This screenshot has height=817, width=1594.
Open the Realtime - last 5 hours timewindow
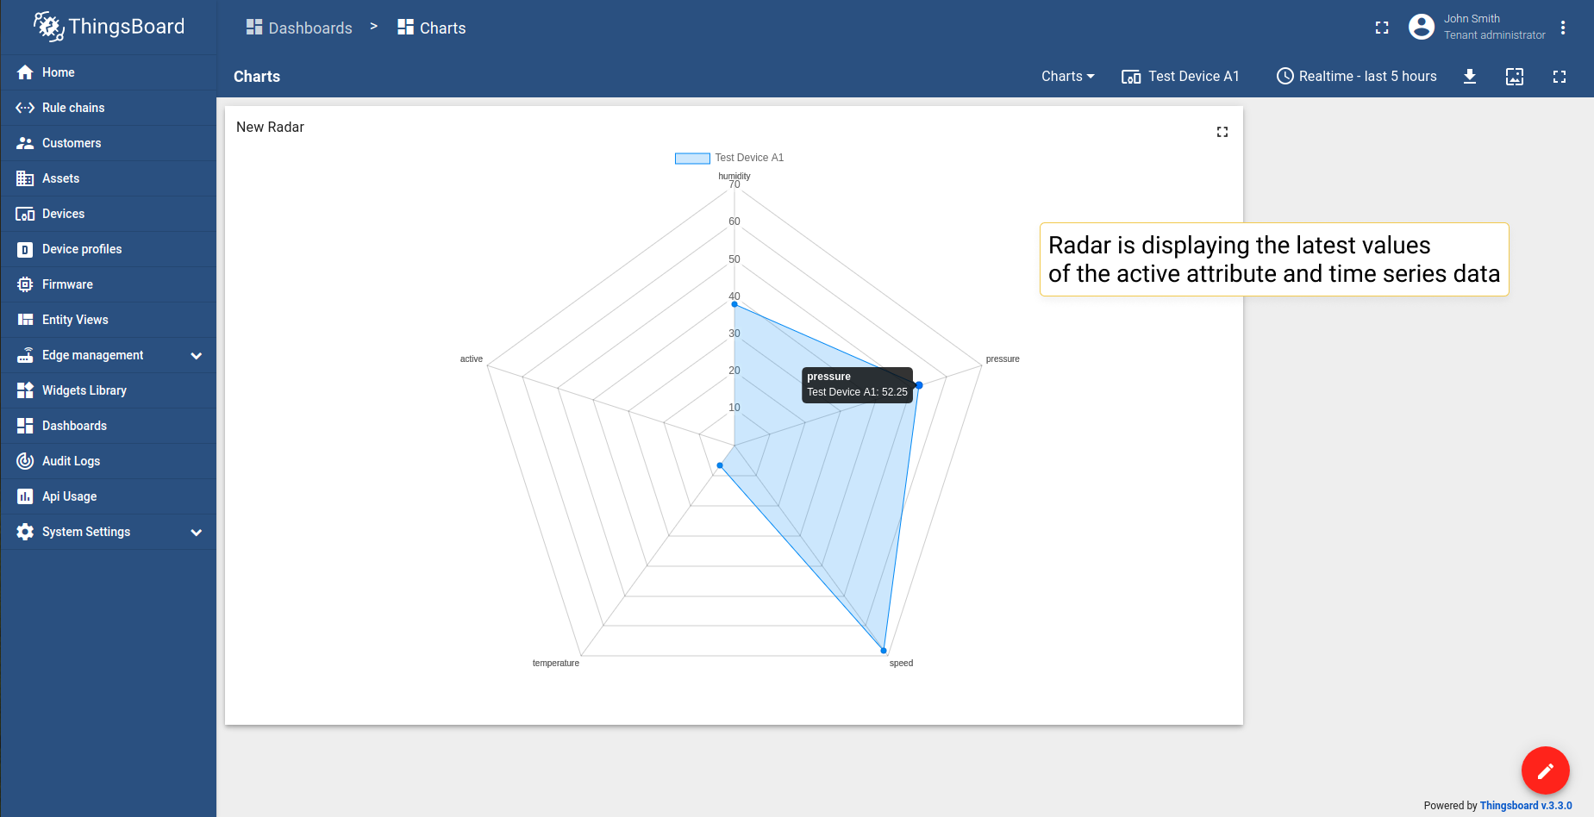click(1356, 77)
